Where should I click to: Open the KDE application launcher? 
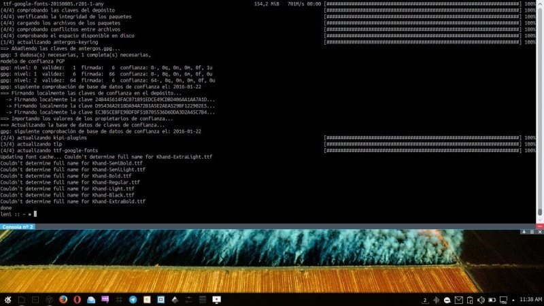[7, 300]
